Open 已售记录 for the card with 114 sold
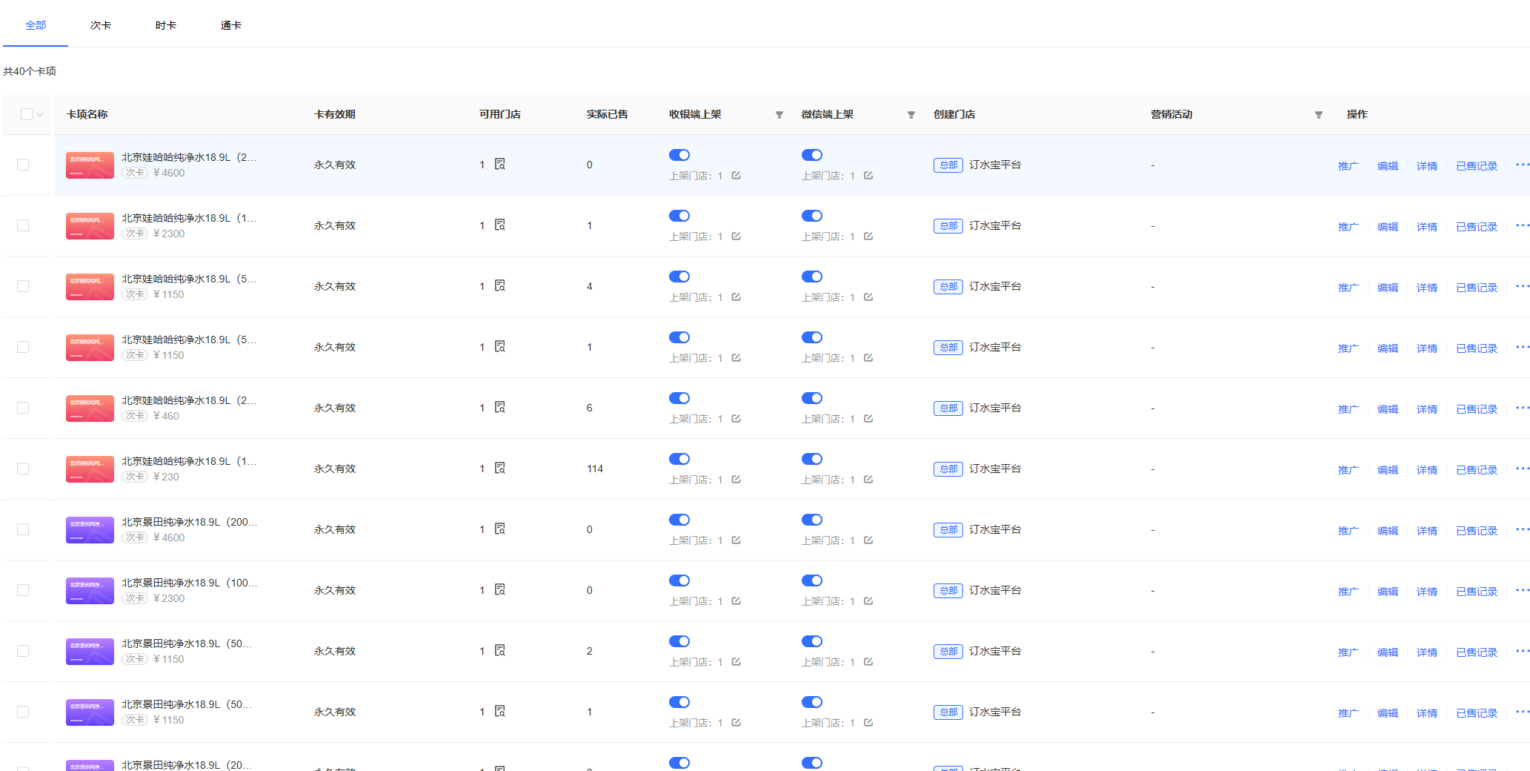The width and height of the screenshot is (1530, 771). click(x=1476, y=470)
